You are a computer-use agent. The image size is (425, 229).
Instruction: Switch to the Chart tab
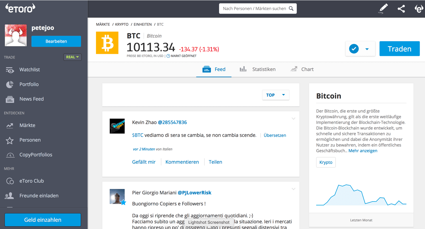pos(302,69)
